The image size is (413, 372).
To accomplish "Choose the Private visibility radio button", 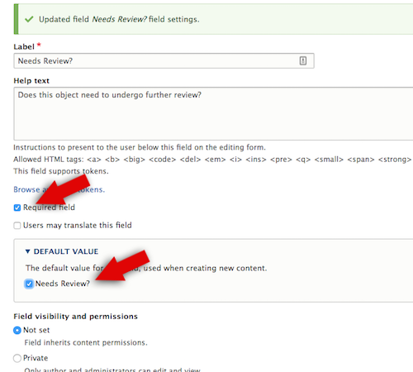I will (x=17, y=358).
